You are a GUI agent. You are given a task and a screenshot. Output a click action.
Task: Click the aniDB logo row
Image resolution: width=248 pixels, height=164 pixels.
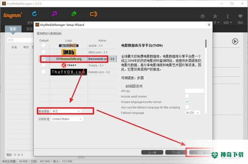(x=69, y=46)
